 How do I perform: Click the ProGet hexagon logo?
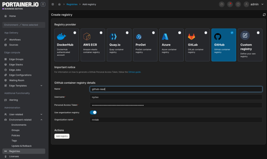click(x=139, y=37)
